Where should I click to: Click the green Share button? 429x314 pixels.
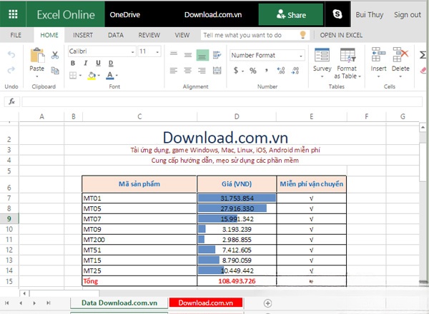point(291,14)
